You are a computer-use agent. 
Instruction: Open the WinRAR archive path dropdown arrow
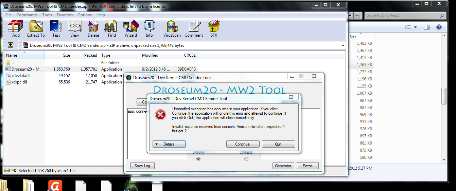(343, 45)
